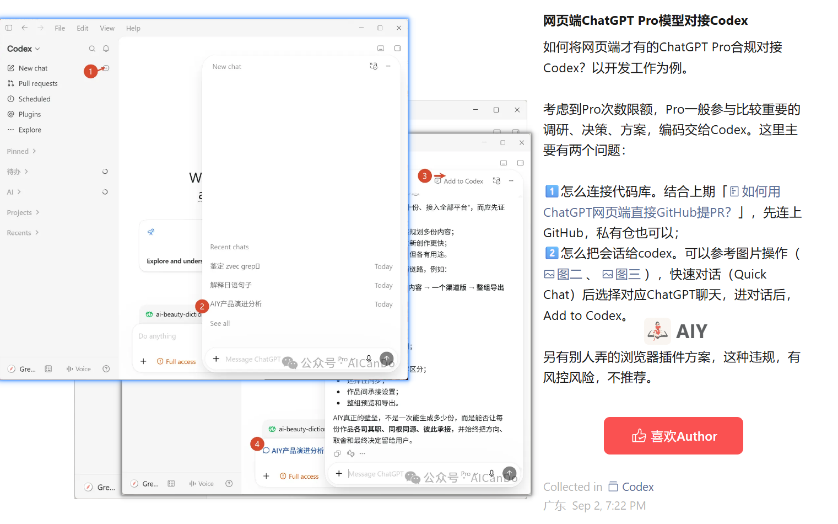Minimize the New chat popup with its dash icon
838x524 pixels.
point(388,66)
